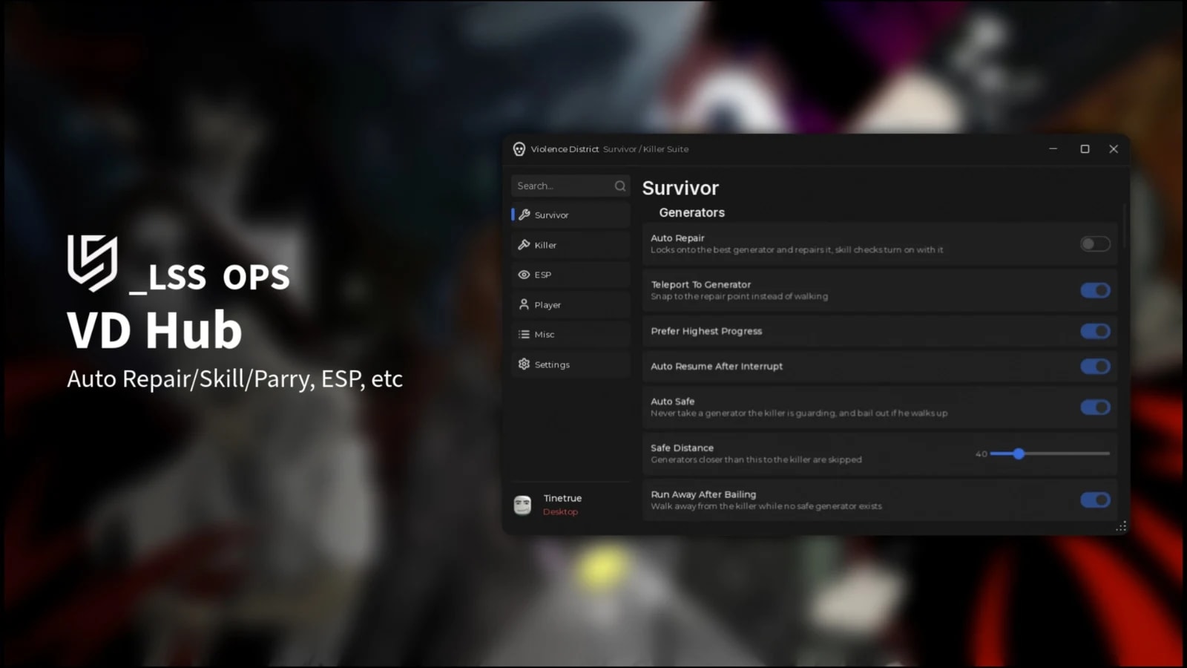Click the search magnifier icon

tap(620, 186)
